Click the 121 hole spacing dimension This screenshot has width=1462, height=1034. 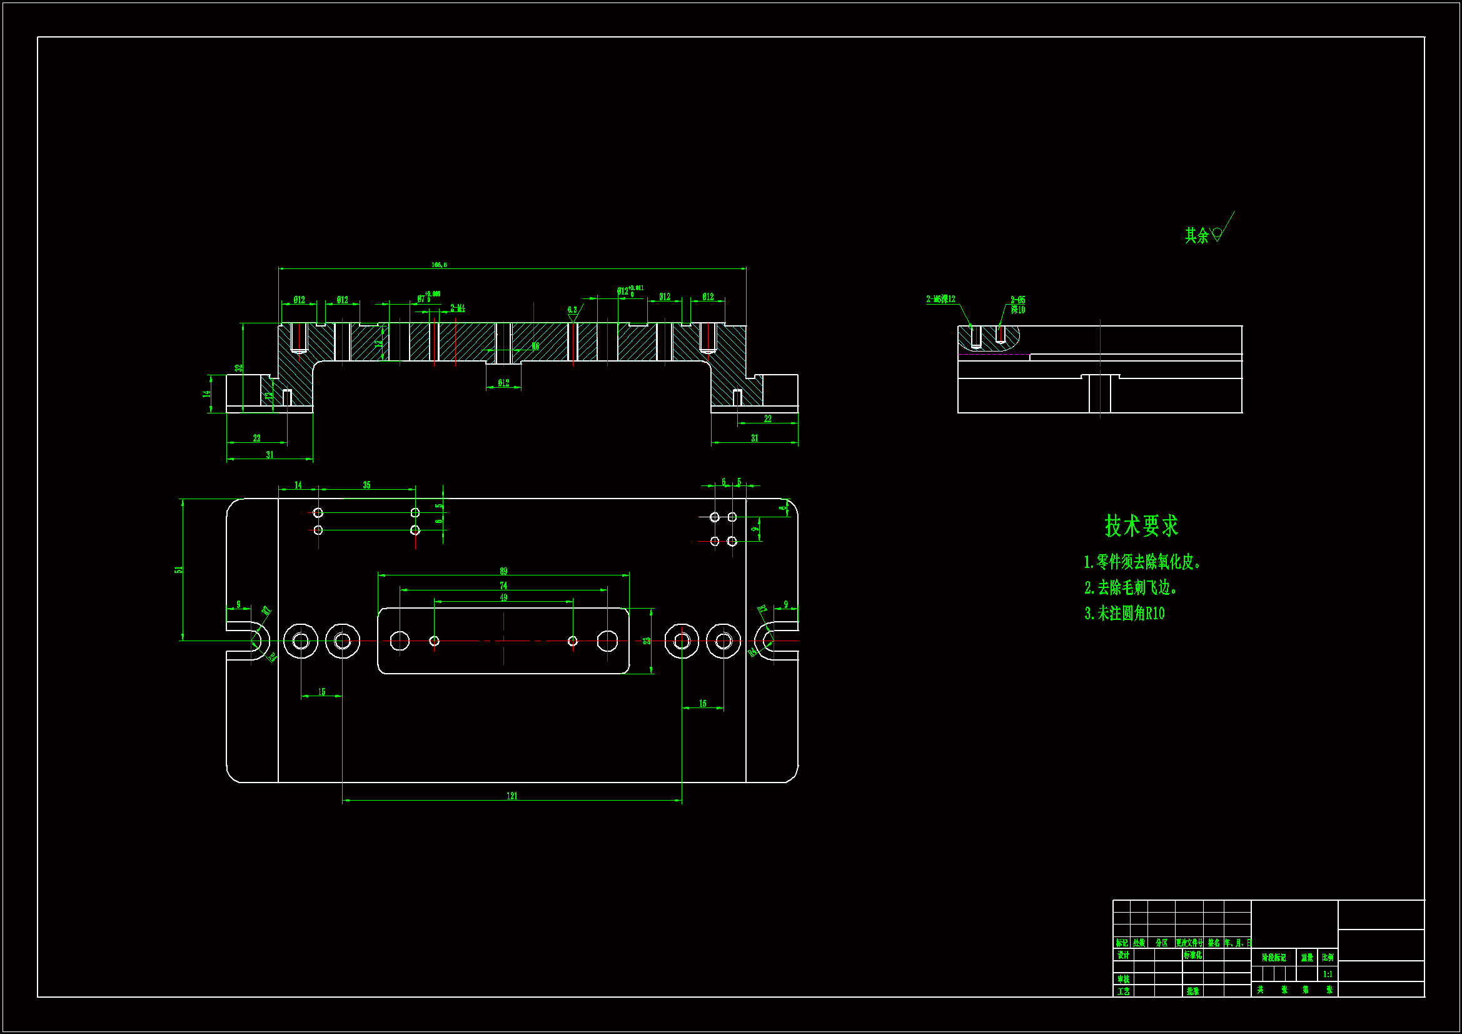click(512, 796)
